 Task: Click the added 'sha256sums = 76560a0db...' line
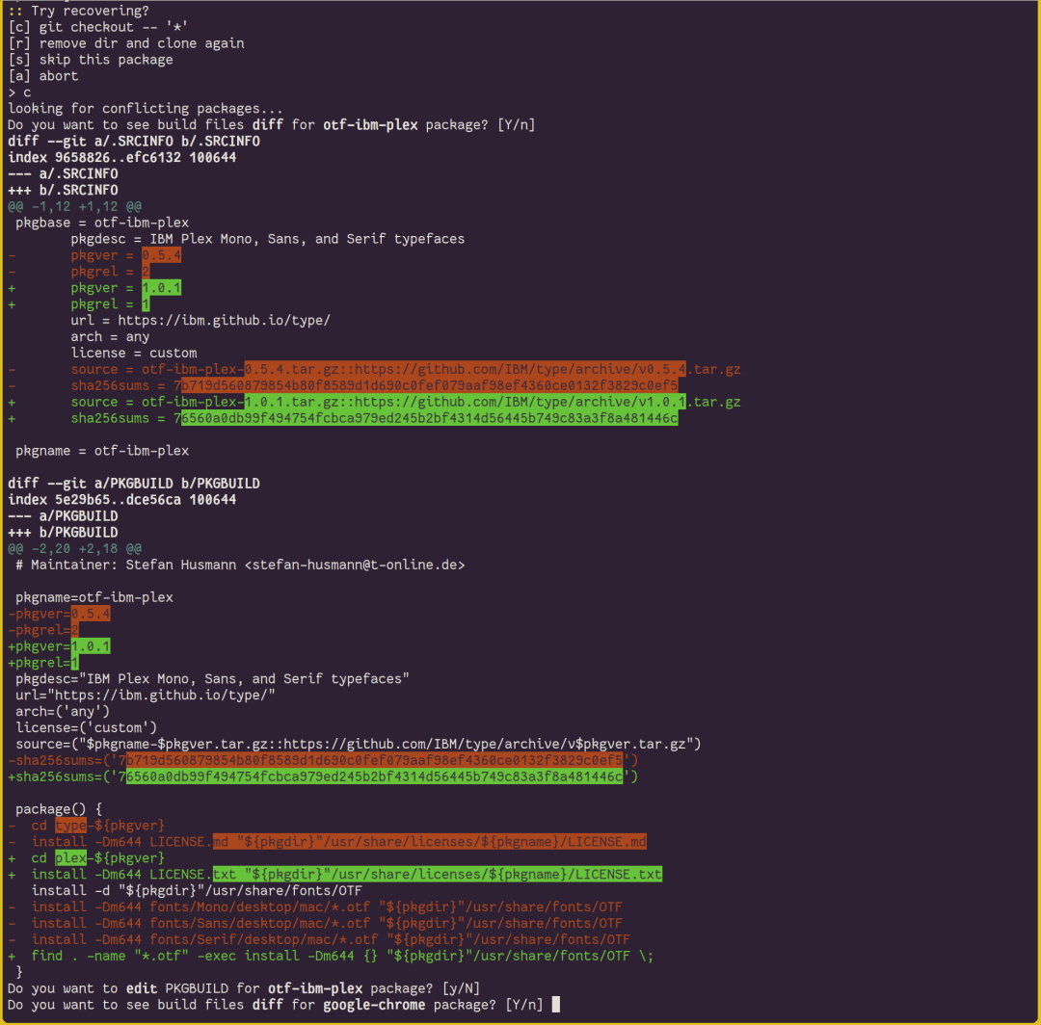point(343,419)
